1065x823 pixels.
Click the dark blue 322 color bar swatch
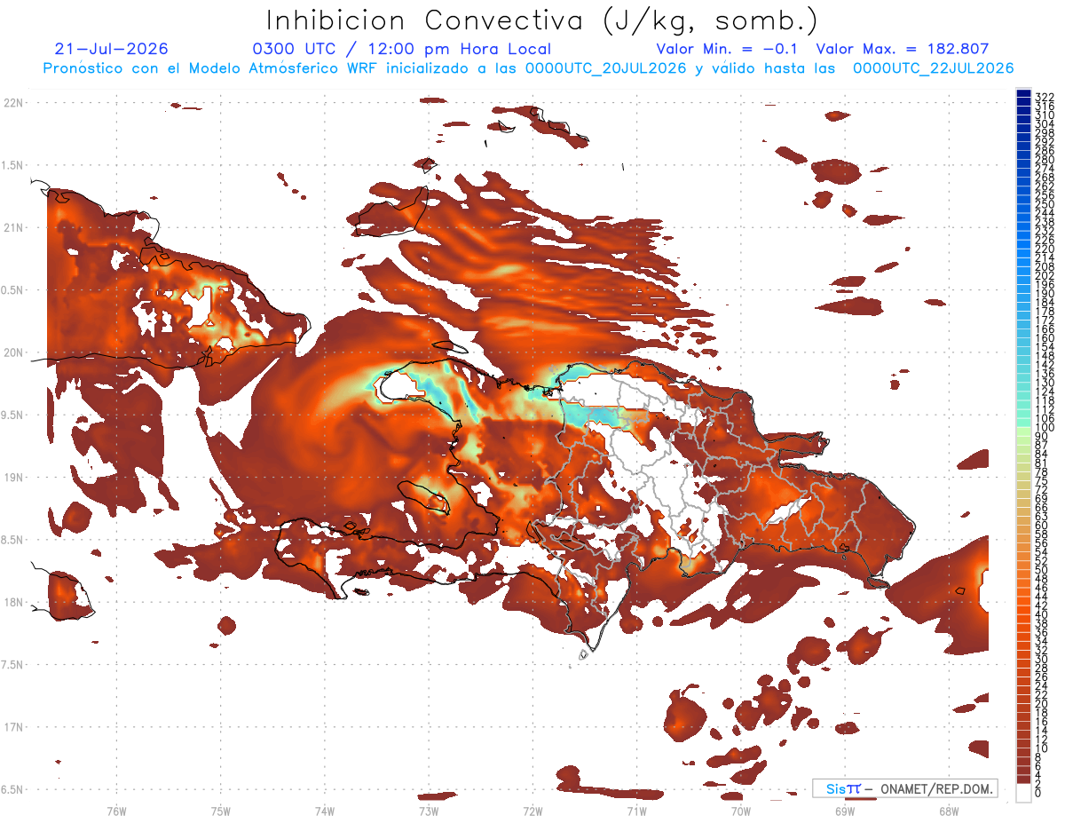[x=1023, y=93]
